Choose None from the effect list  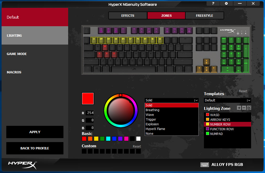tap(171, 134)
